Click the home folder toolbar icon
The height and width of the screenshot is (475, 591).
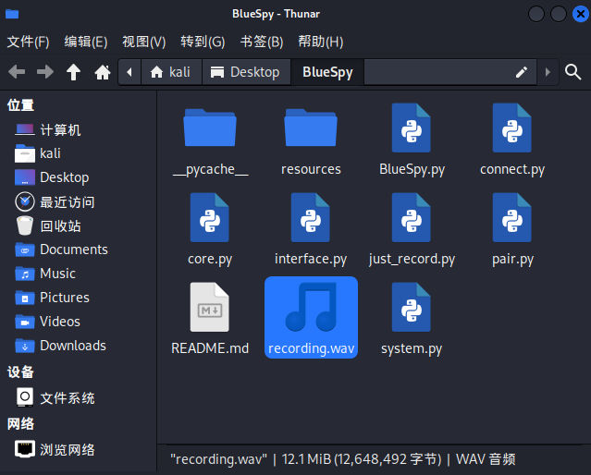click(x=103, y=72)
